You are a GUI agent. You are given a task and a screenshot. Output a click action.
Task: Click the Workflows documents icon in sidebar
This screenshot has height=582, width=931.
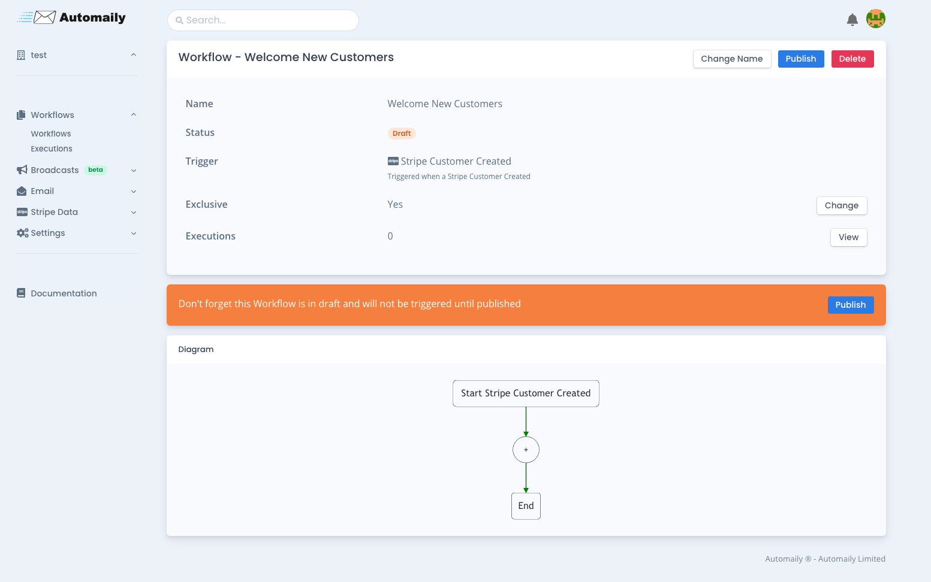click(21, 115)
